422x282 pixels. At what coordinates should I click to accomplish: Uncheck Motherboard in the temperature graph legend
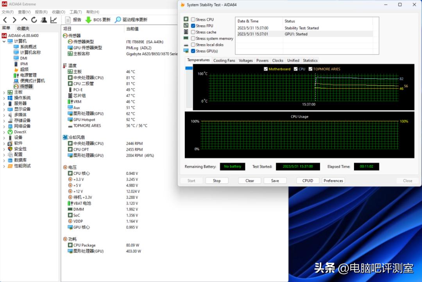pyautogui.click(x=266, y=68)
